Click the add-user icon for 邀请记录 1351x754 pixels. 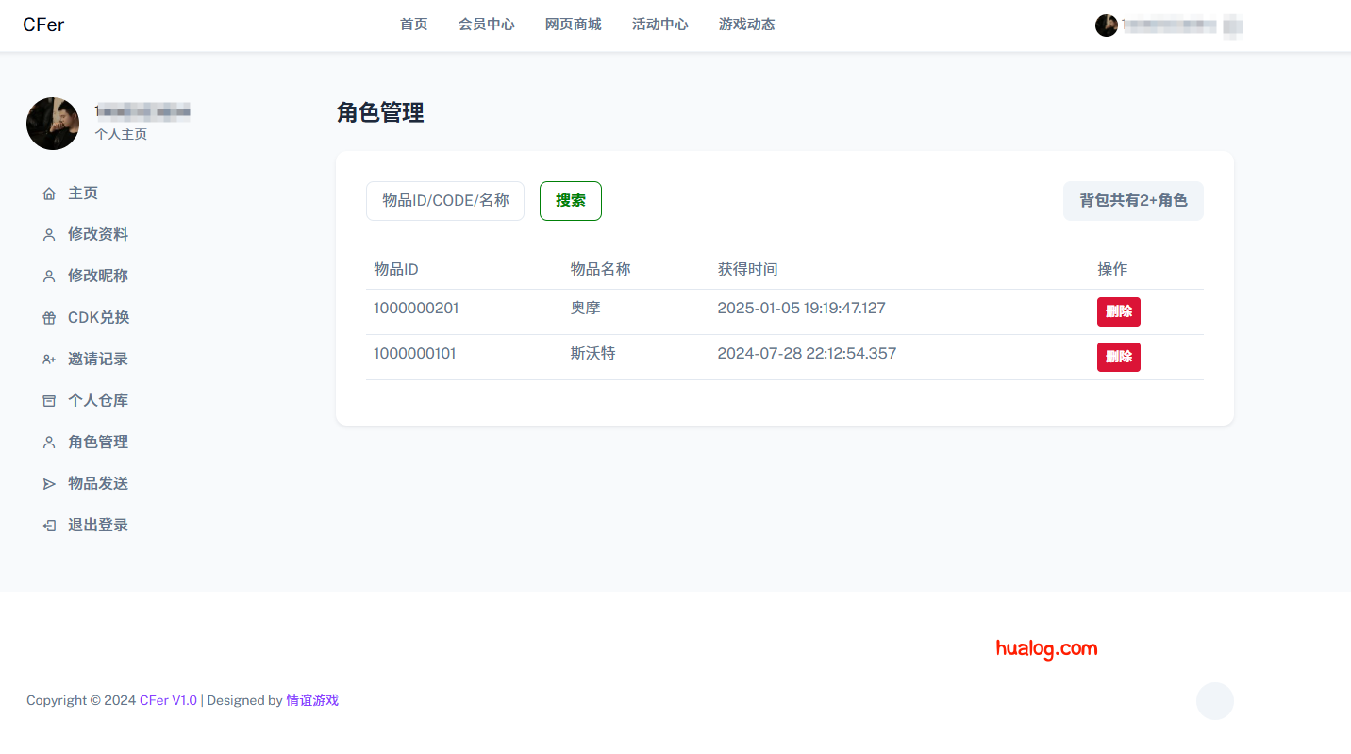pos(49,360)
